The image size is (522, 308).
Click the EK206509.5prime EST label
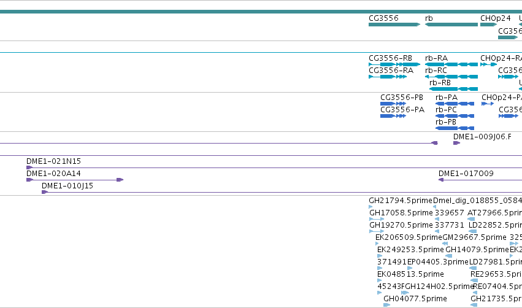click(409, 237)
